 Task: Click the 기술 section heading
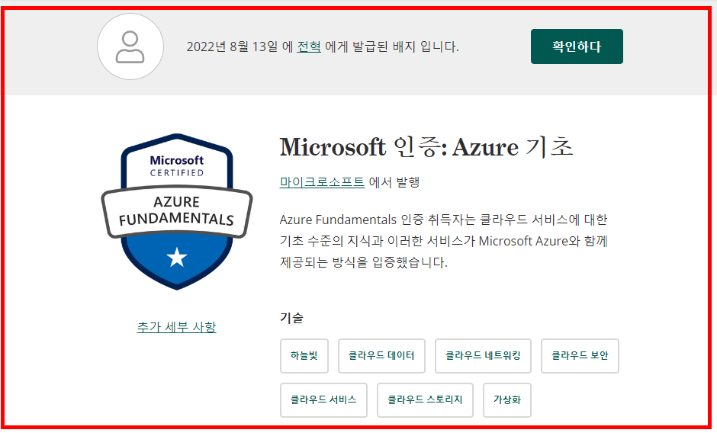(291, 318)
